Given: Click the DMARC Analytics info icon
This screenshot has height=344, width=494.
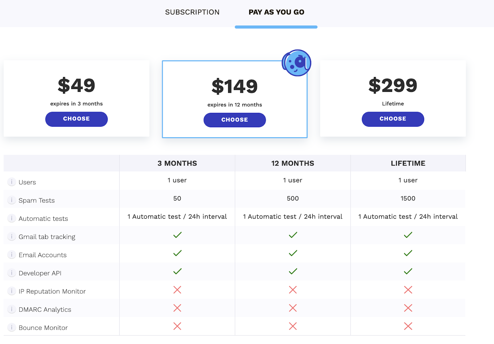Looking at the screenshot, I should (11, 309).
